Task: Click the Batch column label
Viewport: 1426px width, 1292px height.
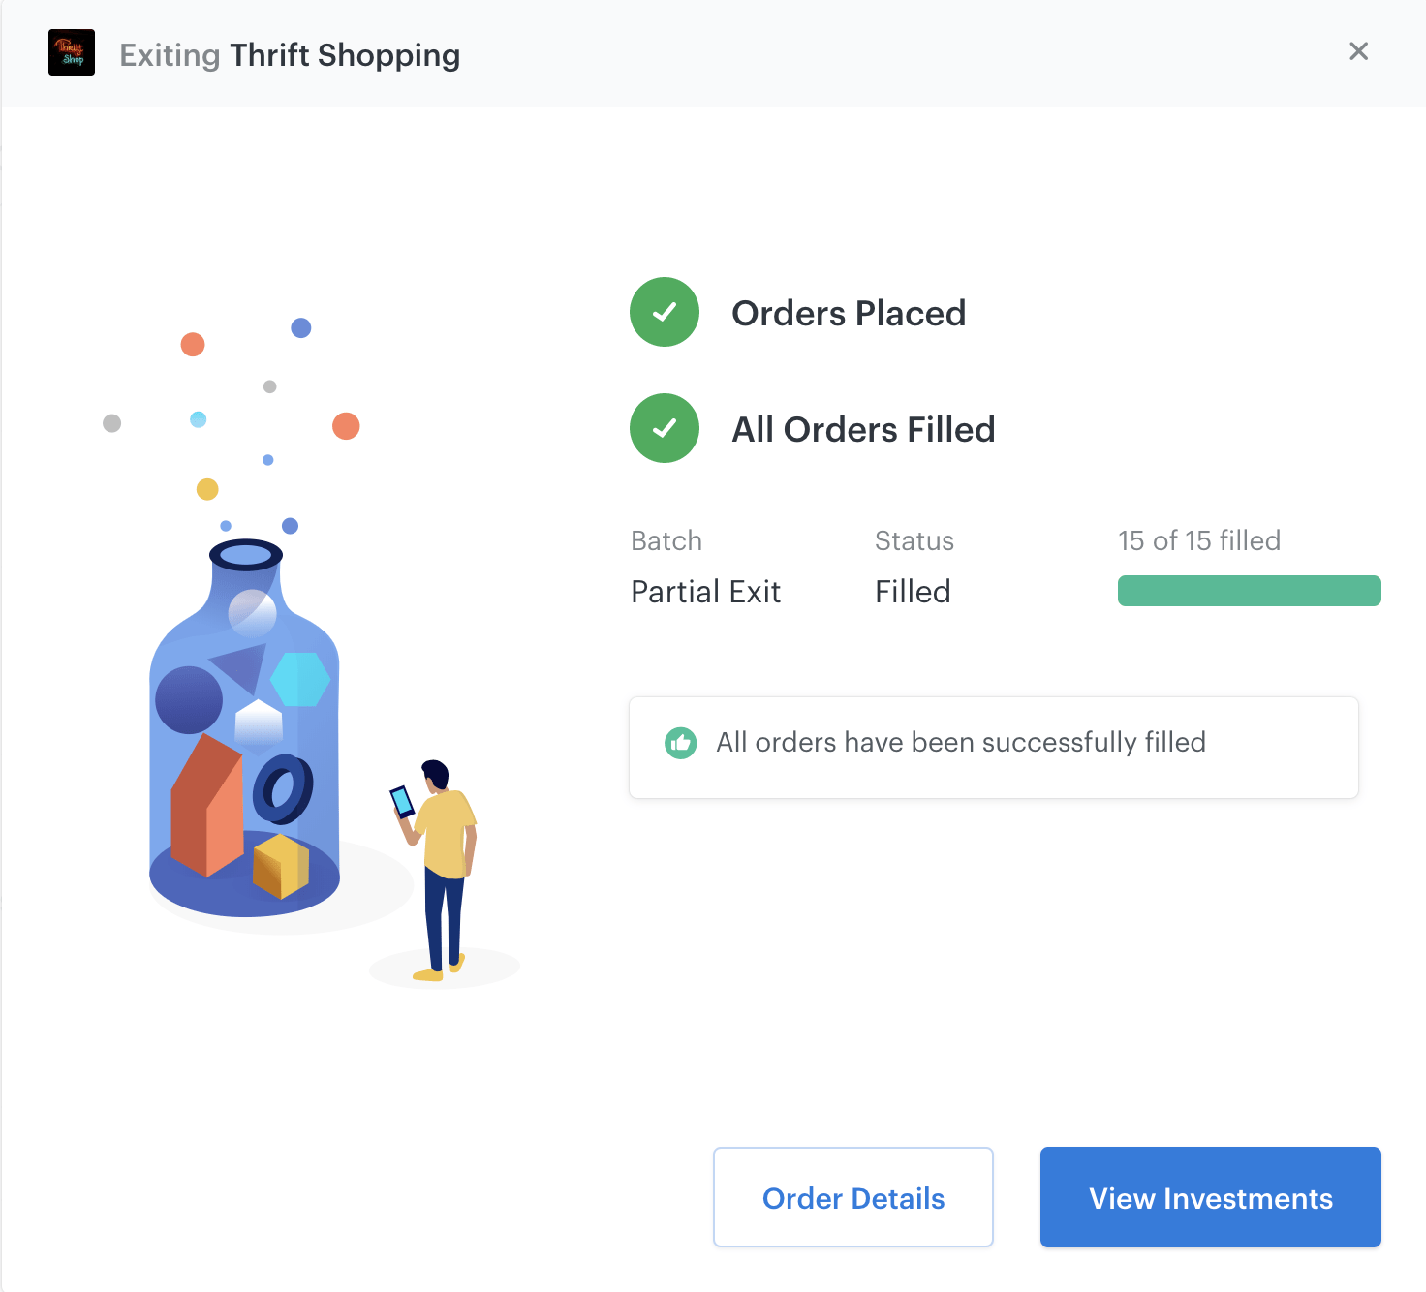Action: point(666,540)
